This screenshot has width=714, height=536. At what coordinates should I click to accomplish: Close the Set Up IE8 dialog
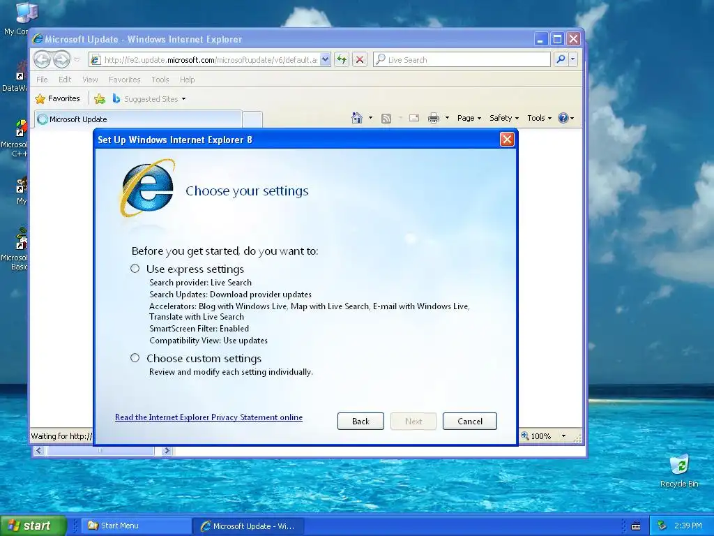click(507, 139)
